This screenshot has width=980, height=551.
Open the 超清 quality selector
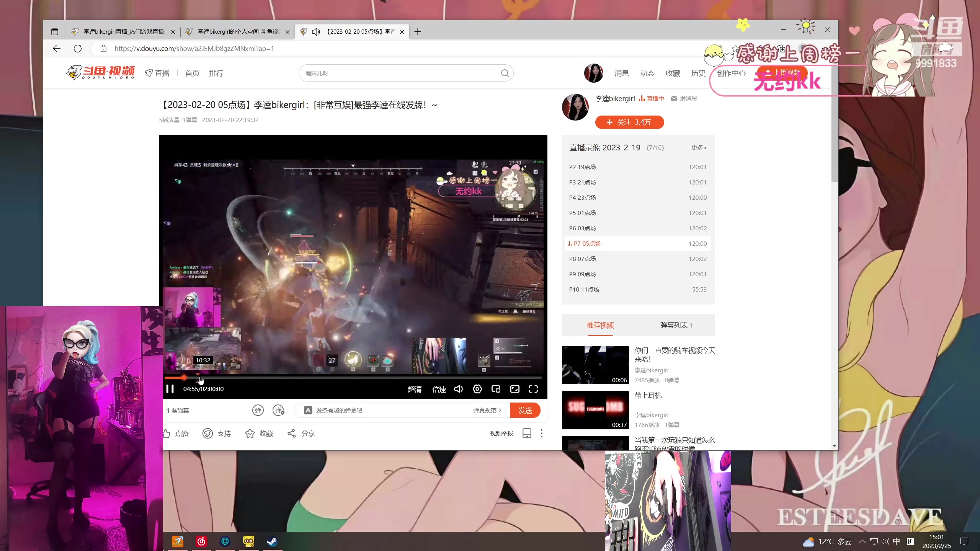pyautogui.click(x=415, y=389)
